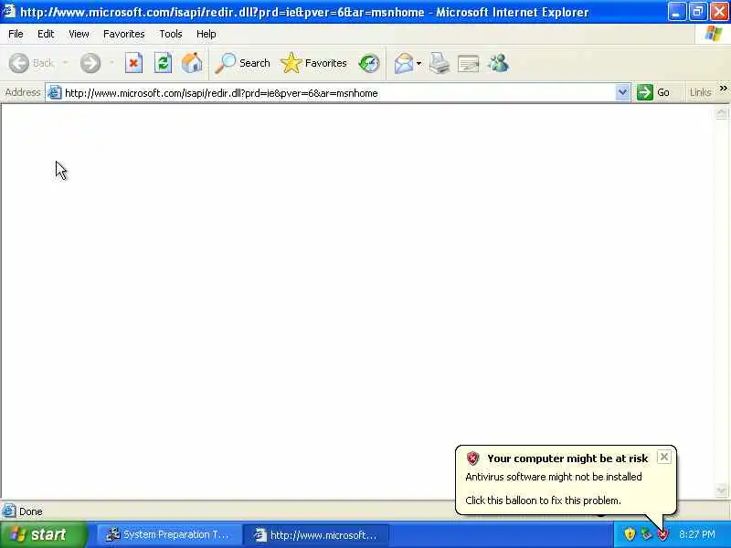Open the Mail envelope icon
The height and width of the screenshot is (548, 731).
404,63
